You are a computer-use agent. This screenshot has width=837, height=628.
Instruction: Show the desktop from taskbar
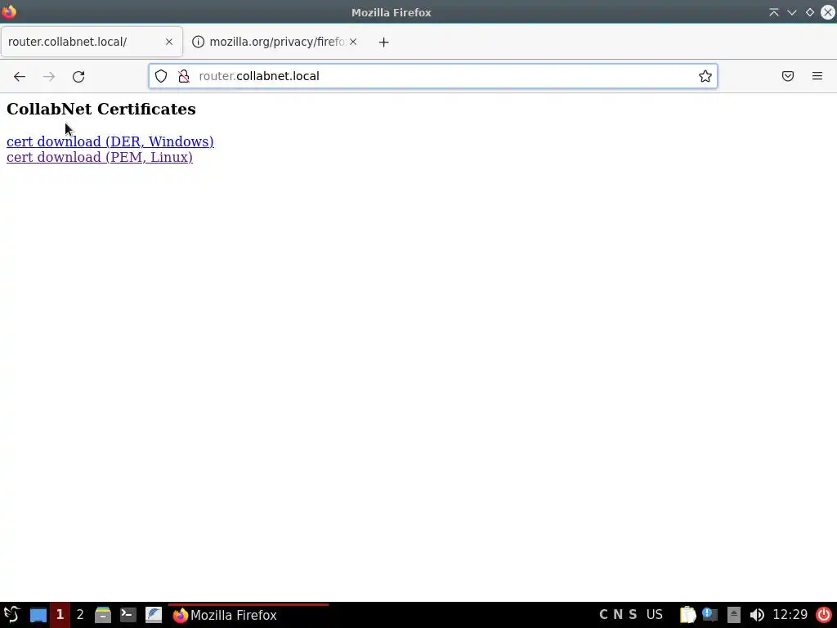pyautogui.click(x=38, y=615)
